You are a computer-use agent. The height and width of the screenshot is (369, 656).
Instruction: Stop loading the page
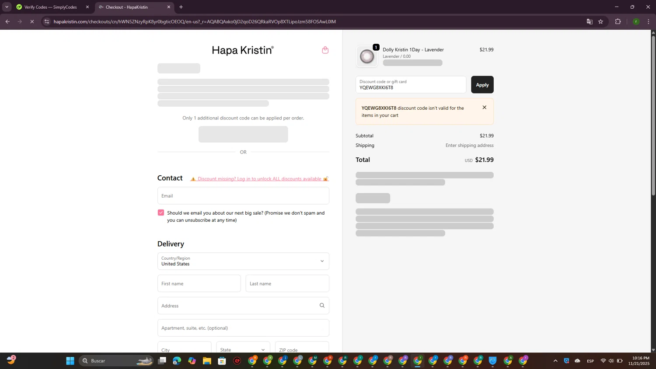pos(32,21)
